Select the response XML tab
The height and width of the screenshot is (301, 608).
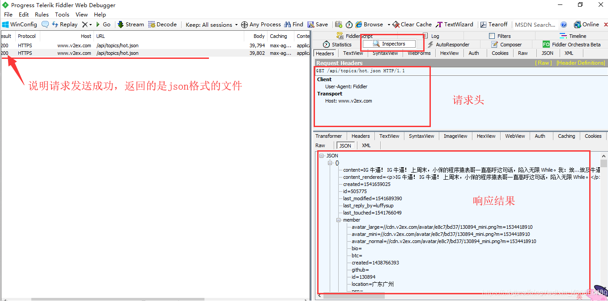coord(366,145)
